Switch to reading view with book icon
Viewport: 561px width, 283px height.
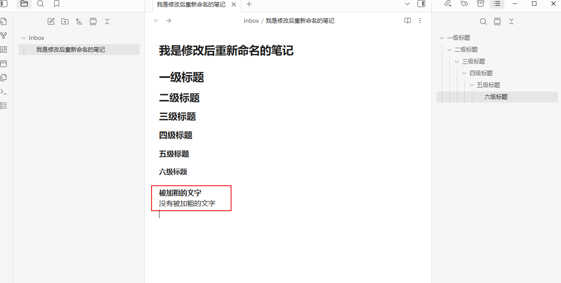(x=408, y=21)
